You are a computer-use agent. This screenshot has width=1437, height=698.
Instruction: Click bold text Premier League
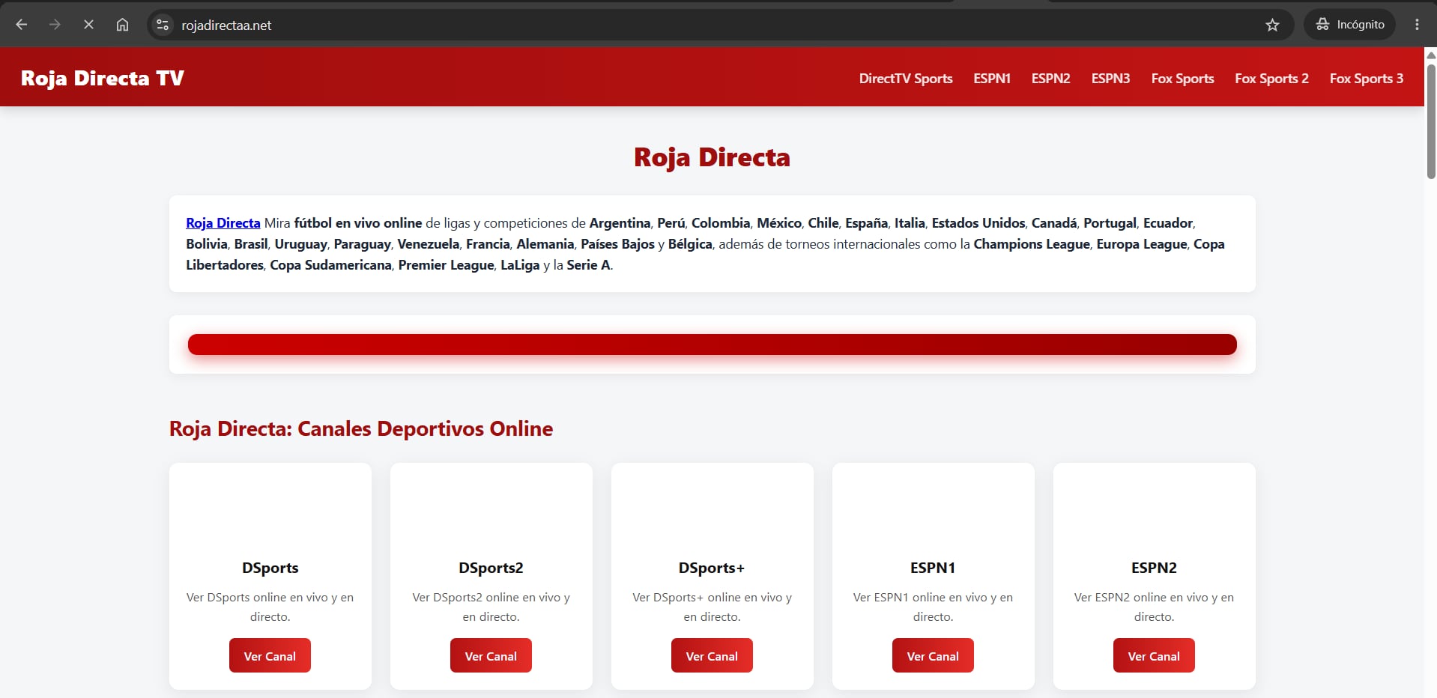tap(446, 265)
